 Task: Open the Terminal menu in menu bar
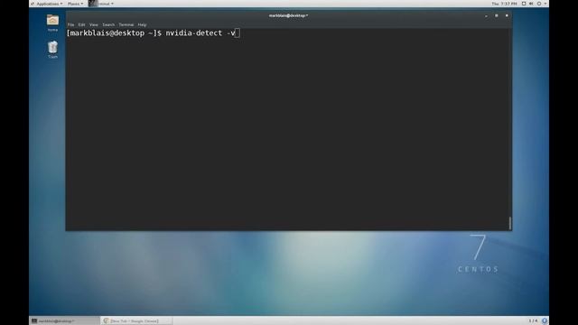(x=126, y=24)
